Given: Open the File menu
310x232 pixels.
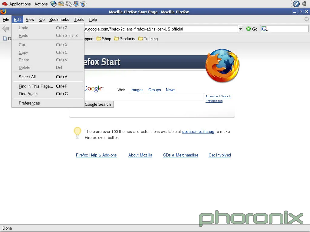Looking at the screenshot, I should (6, 19).
